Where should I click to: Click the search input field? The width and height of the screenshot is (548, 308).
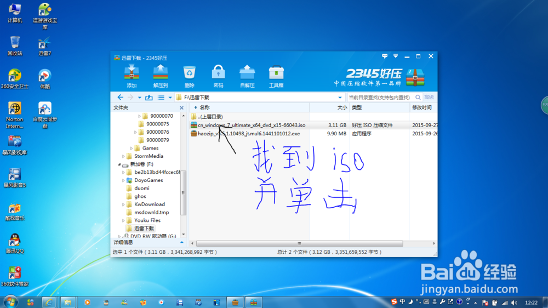point(381,97)
